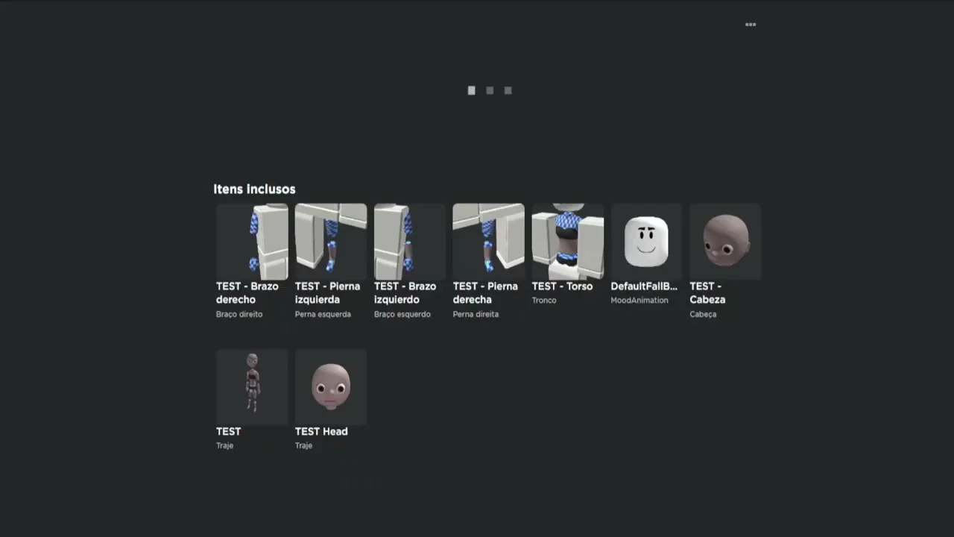The width and height of the screenshot is (954, 537).
Task: Open the TEST - Torso thumbnail
Action: click(x=568, y=242)
